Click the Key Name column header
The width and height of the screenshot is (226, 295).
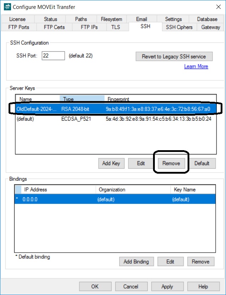click(x=193, y=189)
